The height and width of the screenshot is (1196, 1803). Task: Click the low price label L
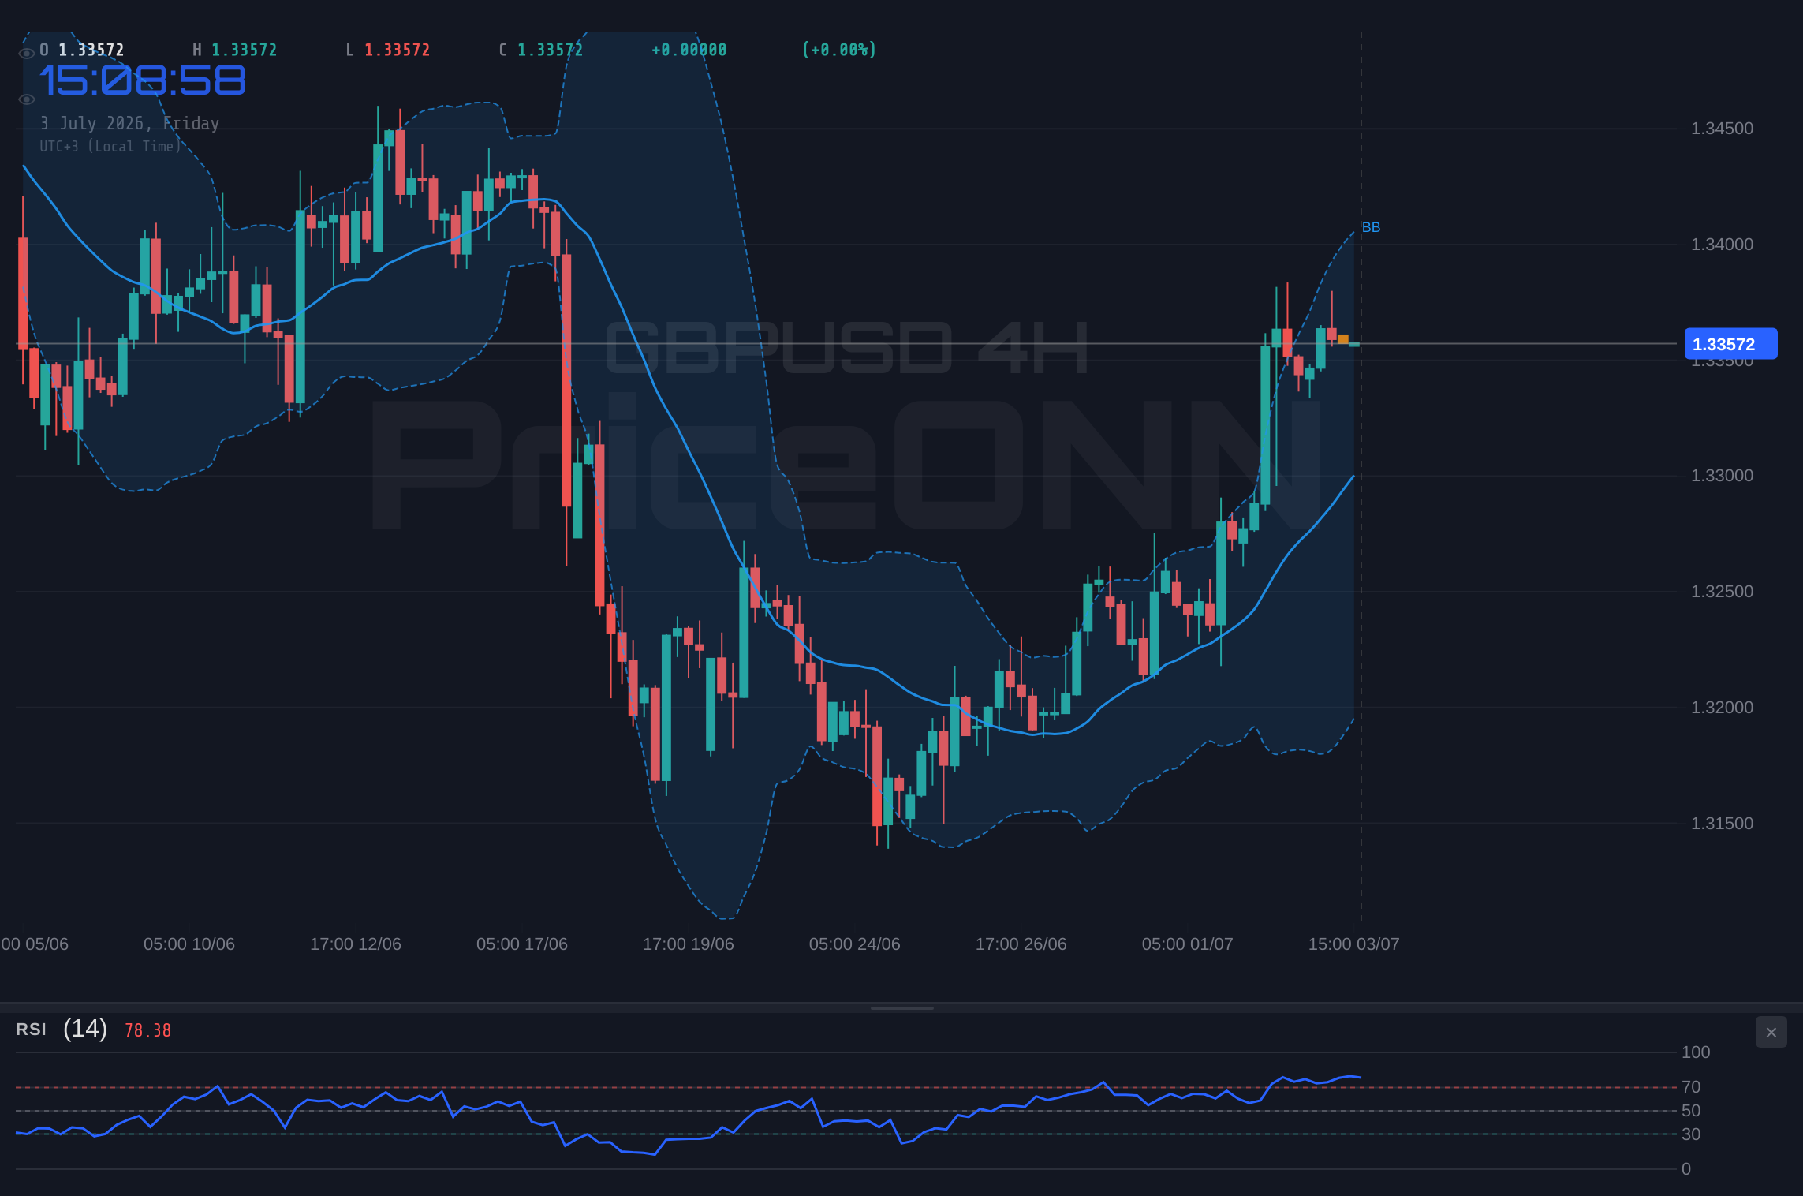[x=349, y=50]
